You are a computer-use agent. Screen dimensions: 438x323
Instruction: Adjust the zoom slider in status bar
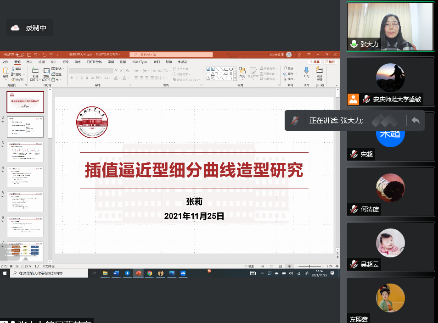309,266
